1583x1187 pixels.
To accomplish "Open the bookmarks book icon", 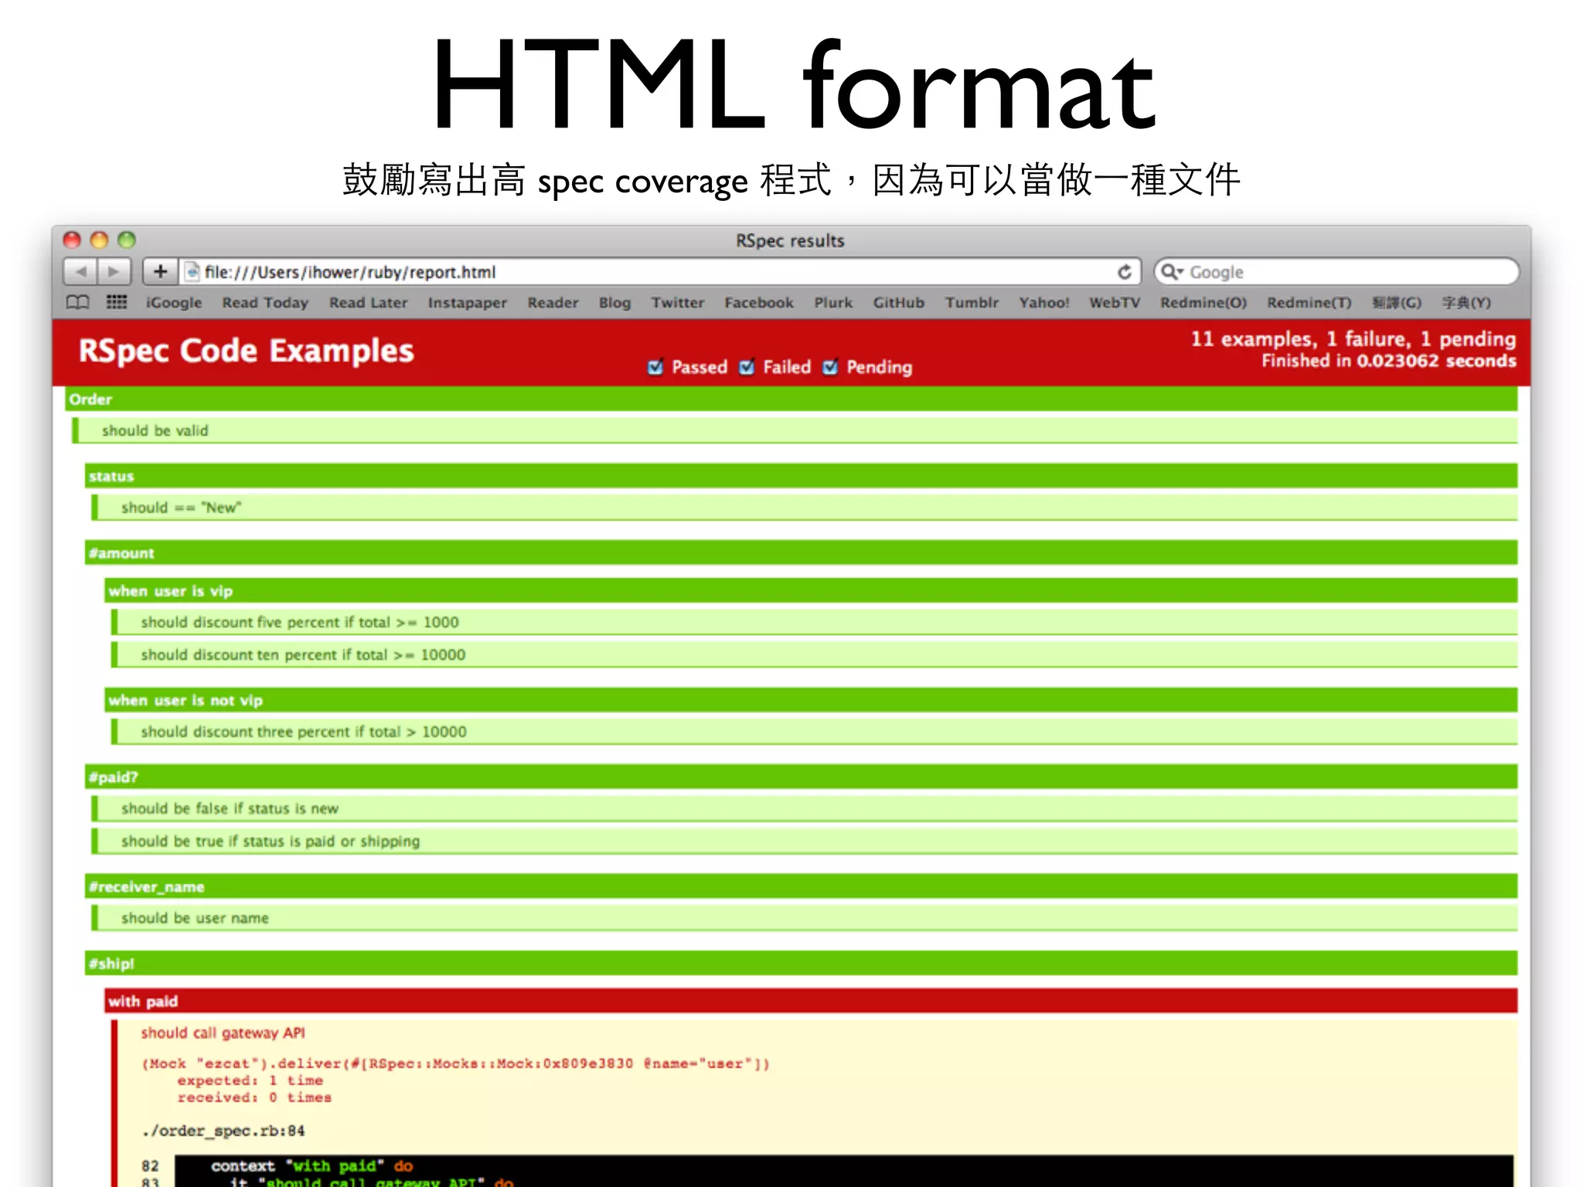I will pyautogui.click(x=77, y=302).
